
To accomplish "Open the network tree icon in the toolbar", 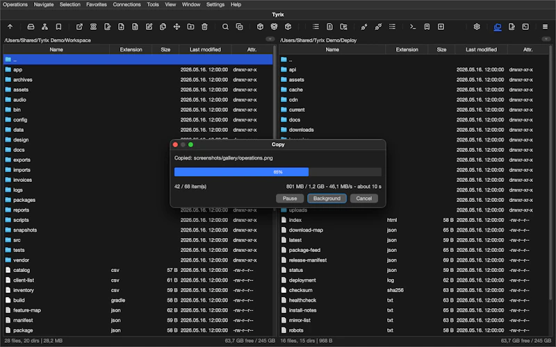I will [x=44, y=26].
